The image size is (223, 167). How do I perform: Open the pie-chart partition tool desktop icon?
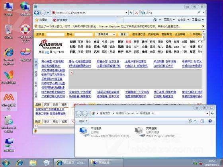25,55
